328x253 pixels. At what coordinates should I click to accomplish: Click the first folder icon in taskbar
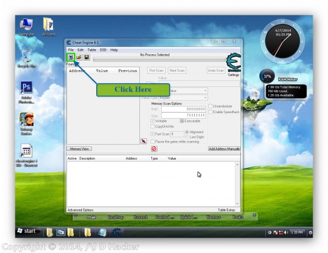[50, 232]
